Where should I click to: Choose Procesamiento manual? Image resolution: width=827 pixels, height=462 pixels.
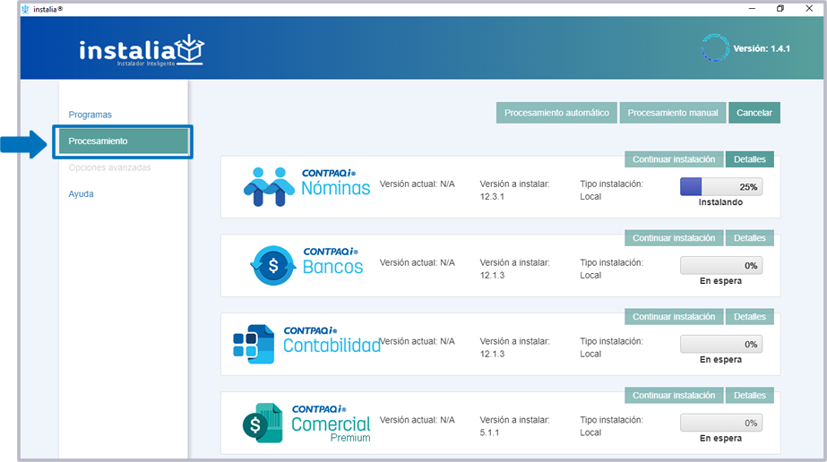[673, 113]
